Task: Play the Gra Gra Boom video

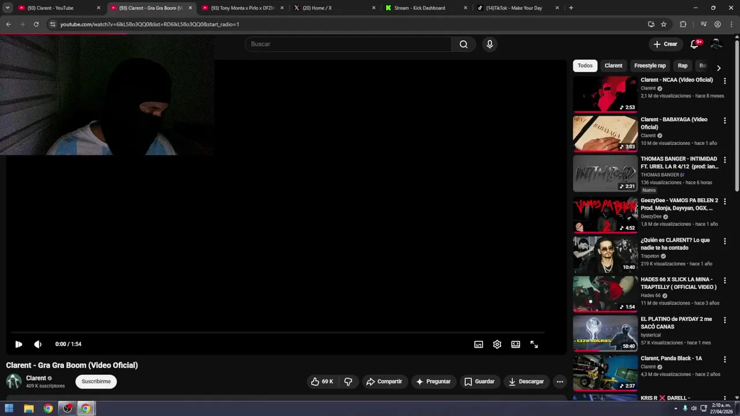Action: point(18,344)
